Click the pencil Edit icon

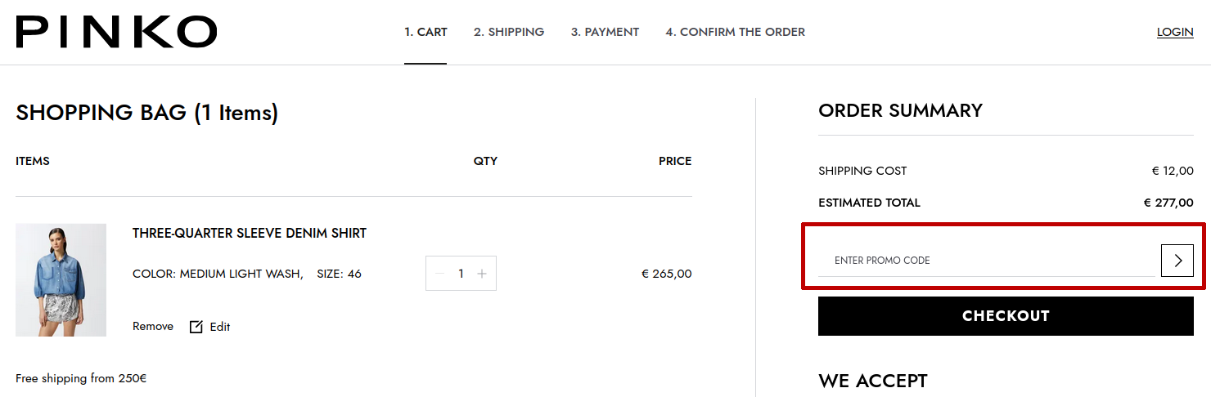pos(196,327)
